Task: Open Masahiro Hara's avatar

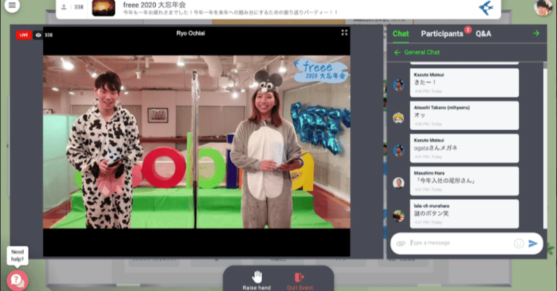Action: pyautogui.click(x=398, y=183)
